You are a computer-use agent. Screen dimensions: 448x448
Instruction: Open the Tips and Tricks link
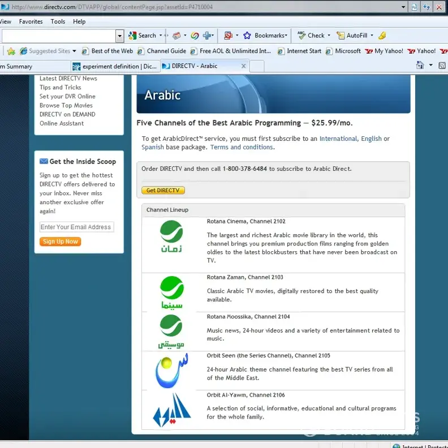click(x=61, y=88)
